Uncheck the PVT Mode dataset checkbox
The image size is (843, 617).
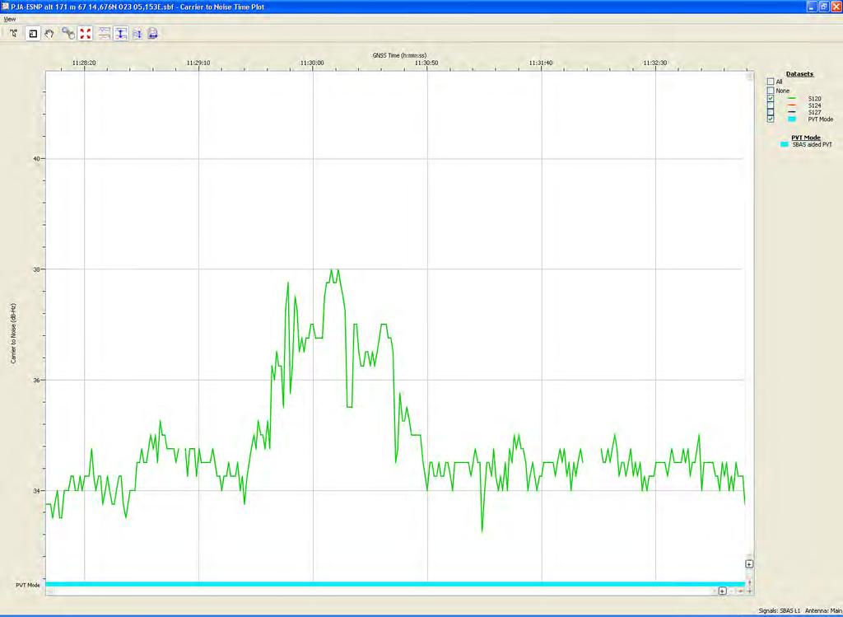(x=771, y=119)
